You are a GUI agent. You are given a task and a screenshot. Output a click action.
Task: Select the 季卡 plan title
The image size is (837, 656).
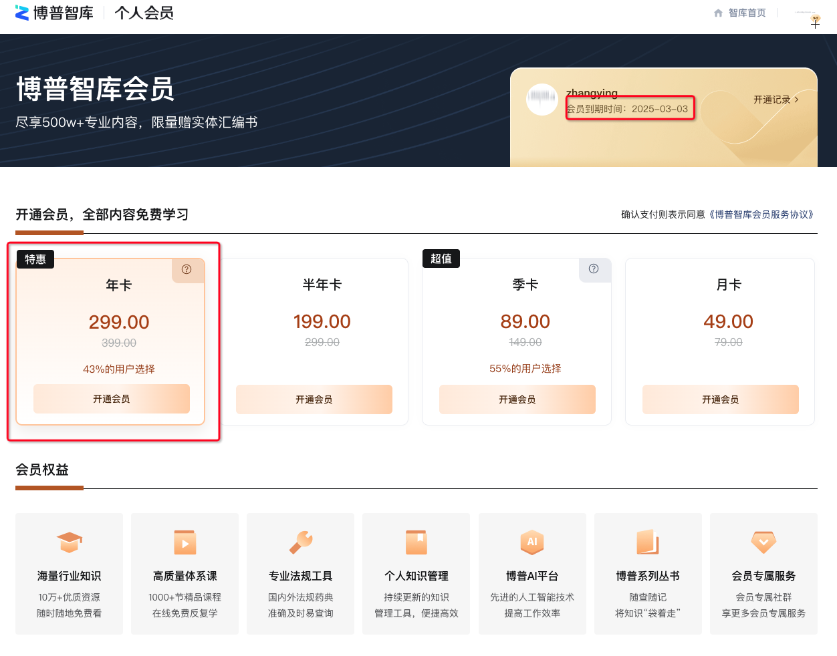tap(525, 285)
